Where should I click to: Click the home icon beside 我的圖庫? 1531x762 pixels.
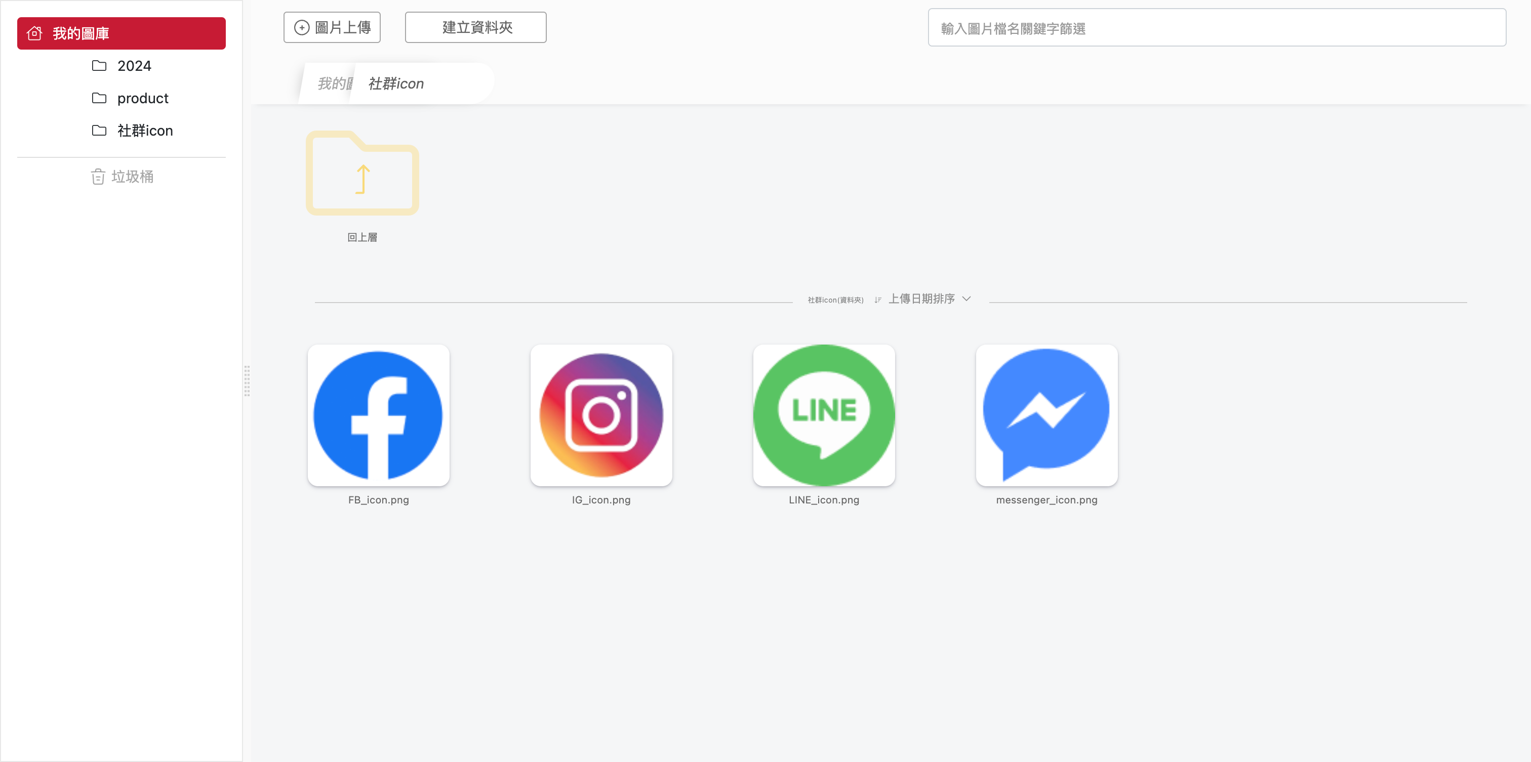[x=34, y=33]
